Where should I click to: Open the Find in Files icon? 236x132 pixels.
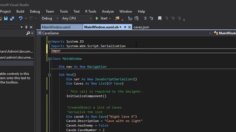(117, 18)
